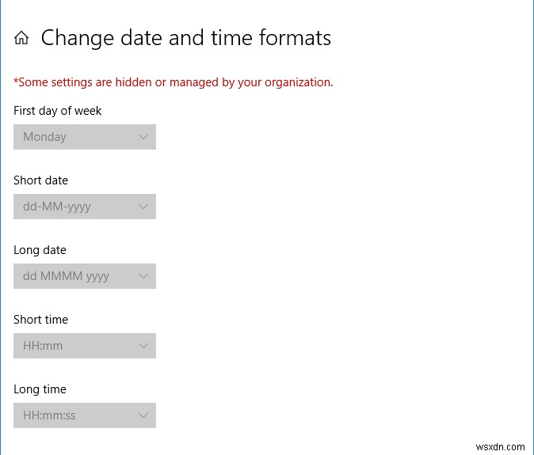Screen dimensions: 534x455
Task: Click the 'Long time' label text
Action: click(x=40, y=389)
